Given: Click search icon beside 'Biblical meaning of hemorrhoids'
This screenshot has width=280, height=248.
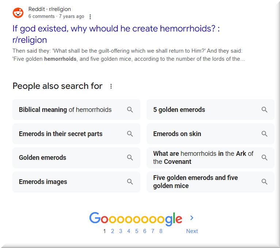Looking at the screenshot, I should click(x=130, y=110).
